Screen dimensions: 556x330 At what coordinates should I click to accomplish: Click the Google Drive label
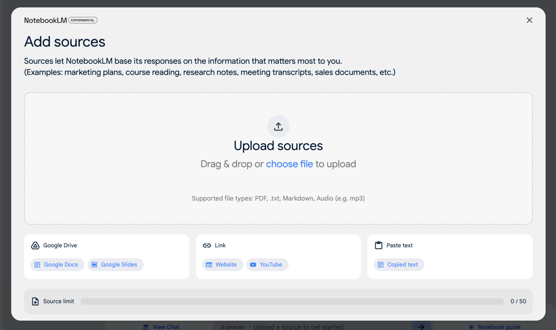click(60, 245)
